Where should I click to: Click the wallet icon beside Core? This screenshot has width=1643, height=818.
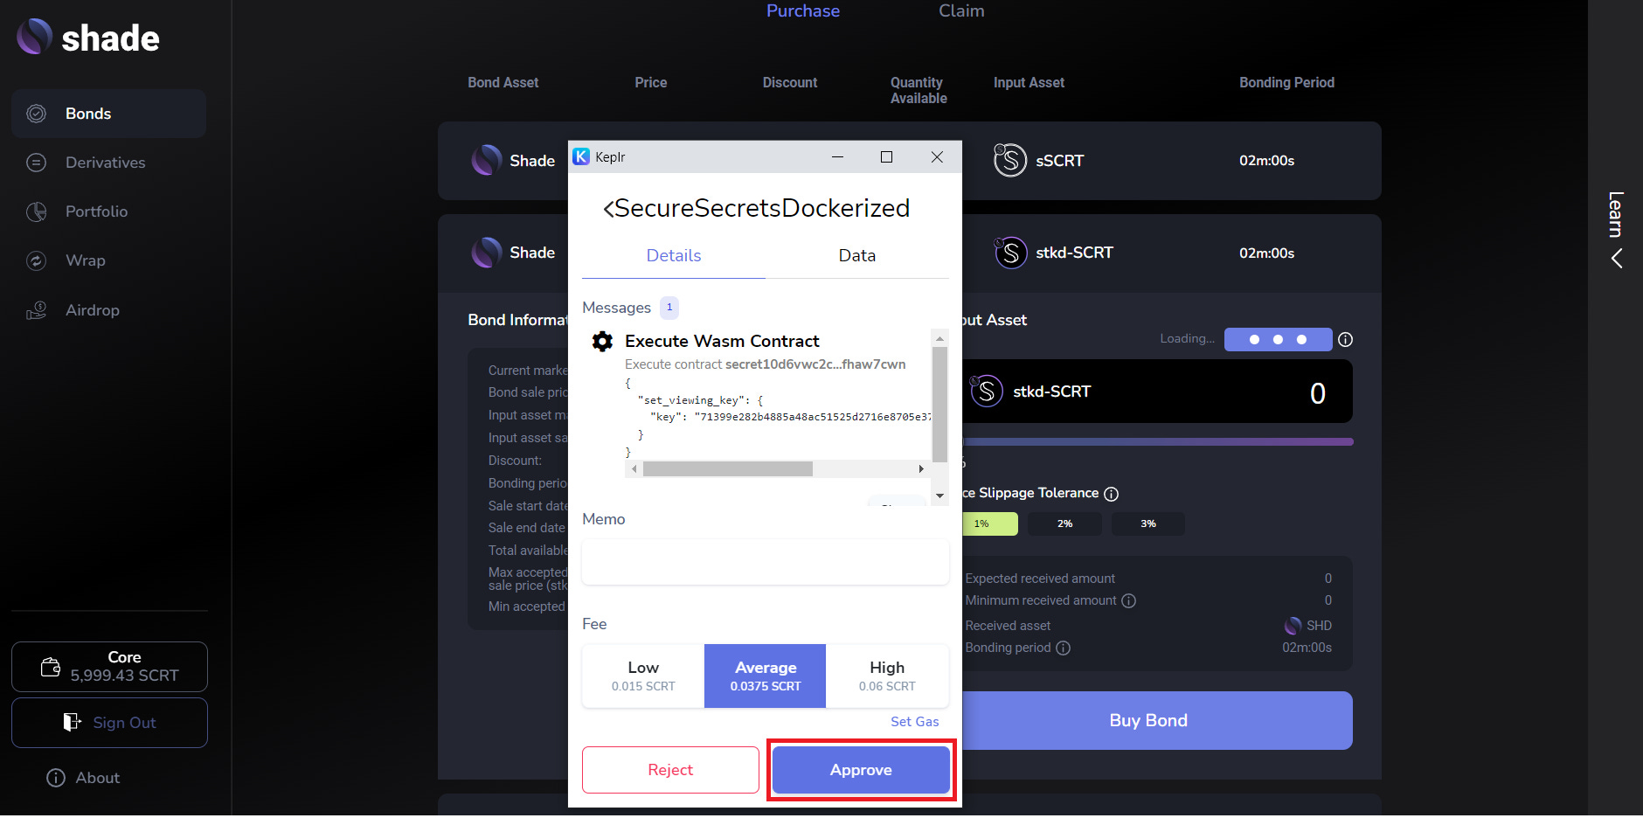51,667
